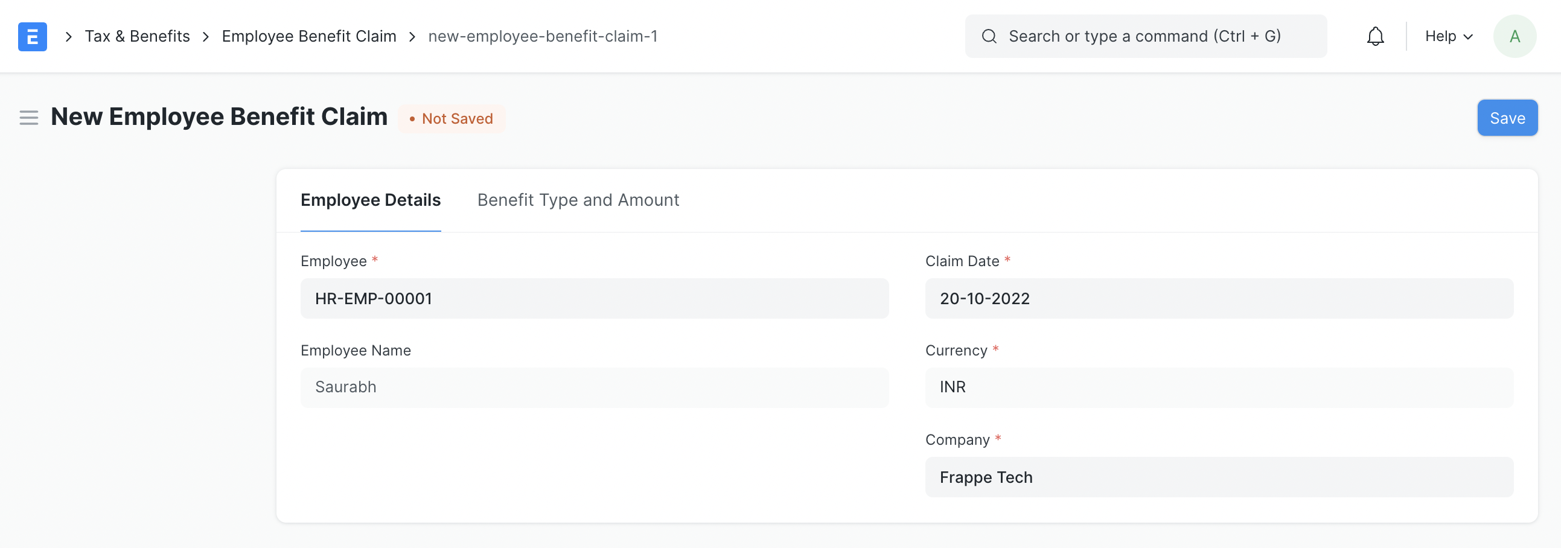1561x548 pixels.
Task: Expand the Help dropdown menu
Action: point(1448,36)
